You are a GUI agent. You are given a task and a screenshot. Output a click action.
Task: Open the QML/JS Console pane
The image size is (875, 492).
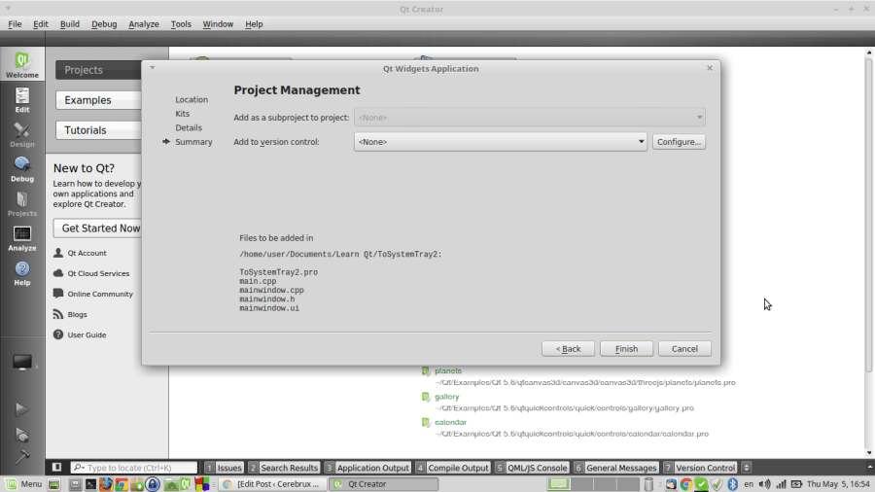click(532, 468)
